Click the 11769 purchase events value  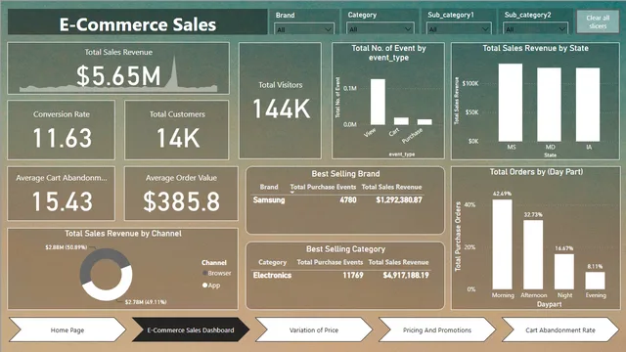(353, 275)
